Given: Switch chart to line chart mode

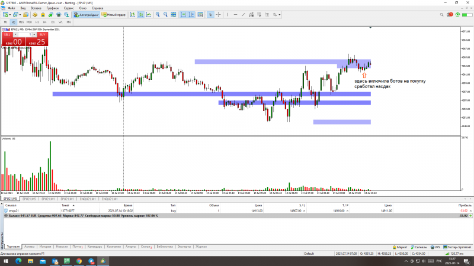Looking at the screenshot, I should 149,14.
